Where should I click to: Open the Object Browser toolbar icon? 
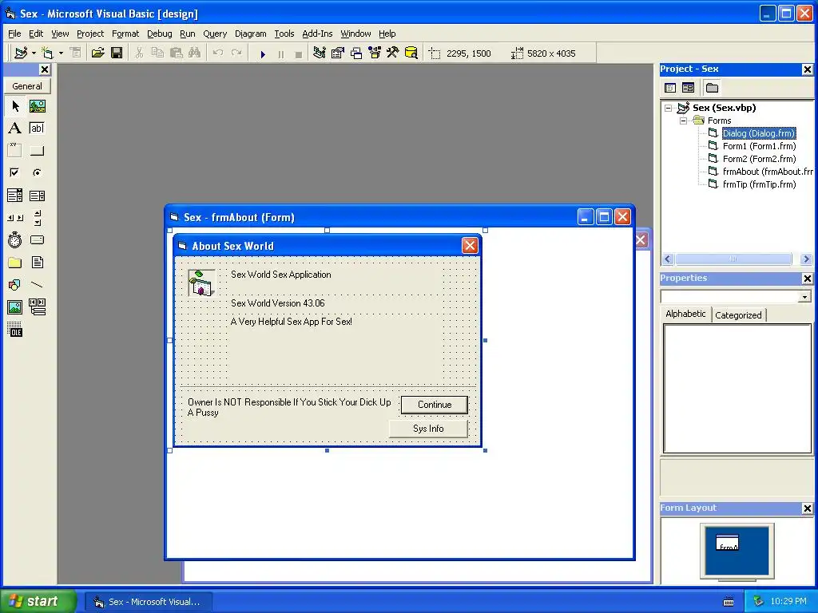(x=375, y=53)
